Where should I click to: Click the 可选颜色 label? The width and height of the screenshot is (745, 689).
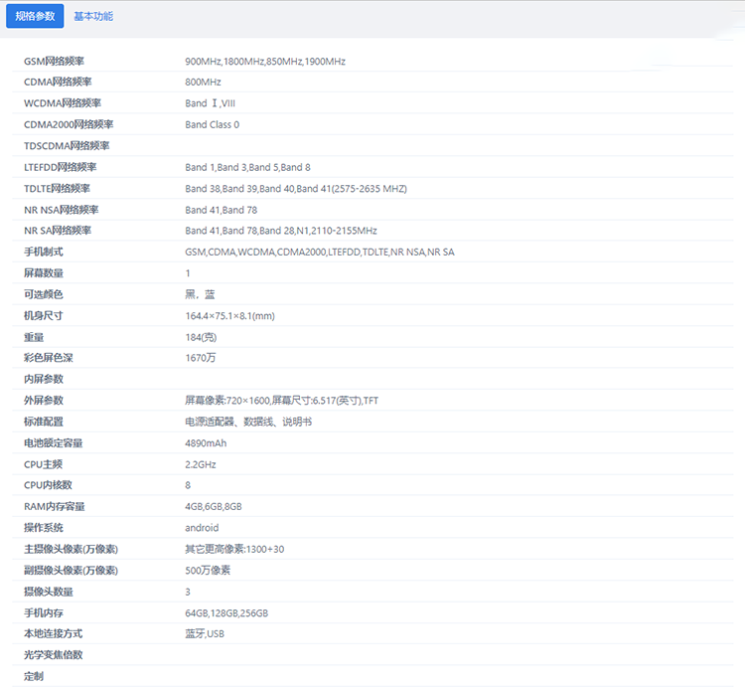pos(44,294)
